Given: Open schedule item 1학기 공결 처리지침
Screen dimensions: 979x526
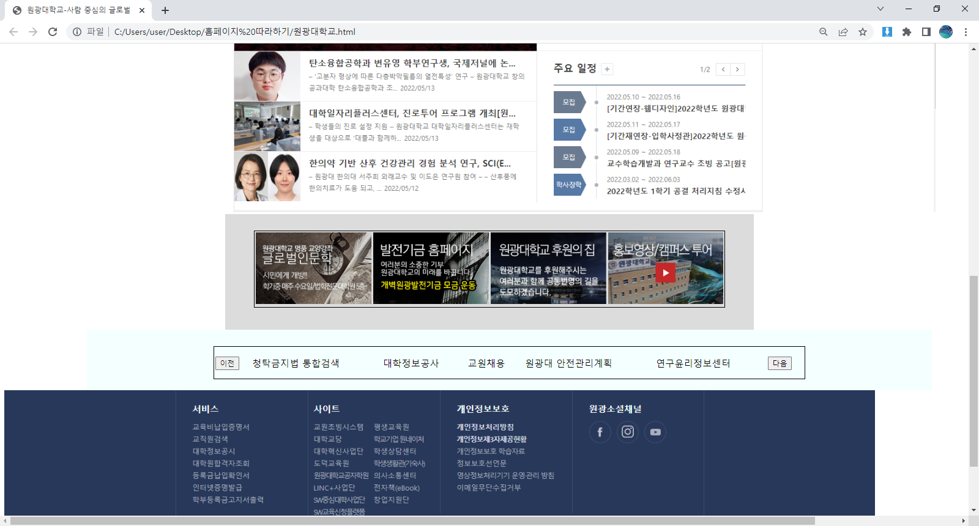Looking at the screenshot, I should (676, 191).
